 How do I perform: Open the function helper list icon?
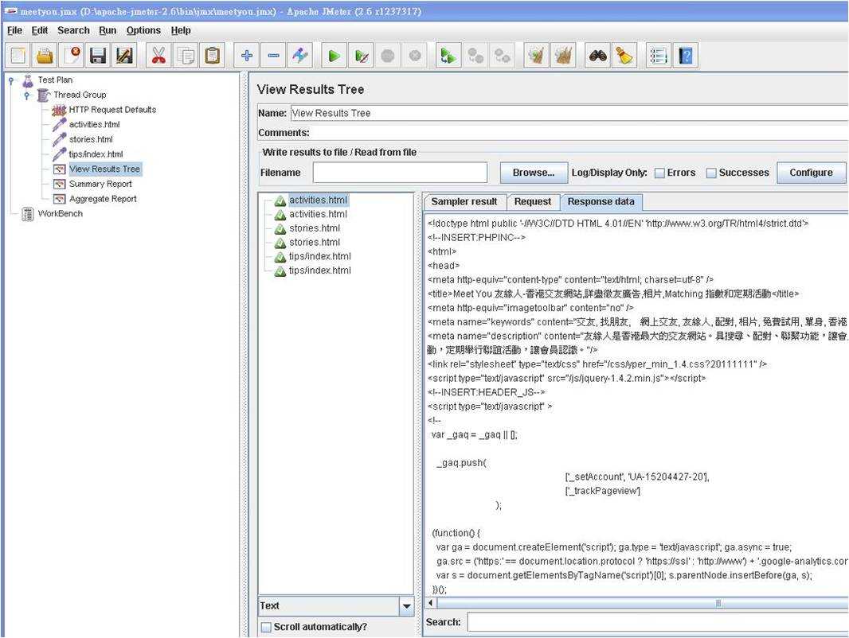659,56
